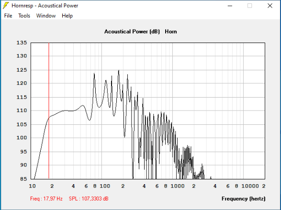Click the 1000 x-axis label
281x210 pixels.
click(x=178, y=186)
